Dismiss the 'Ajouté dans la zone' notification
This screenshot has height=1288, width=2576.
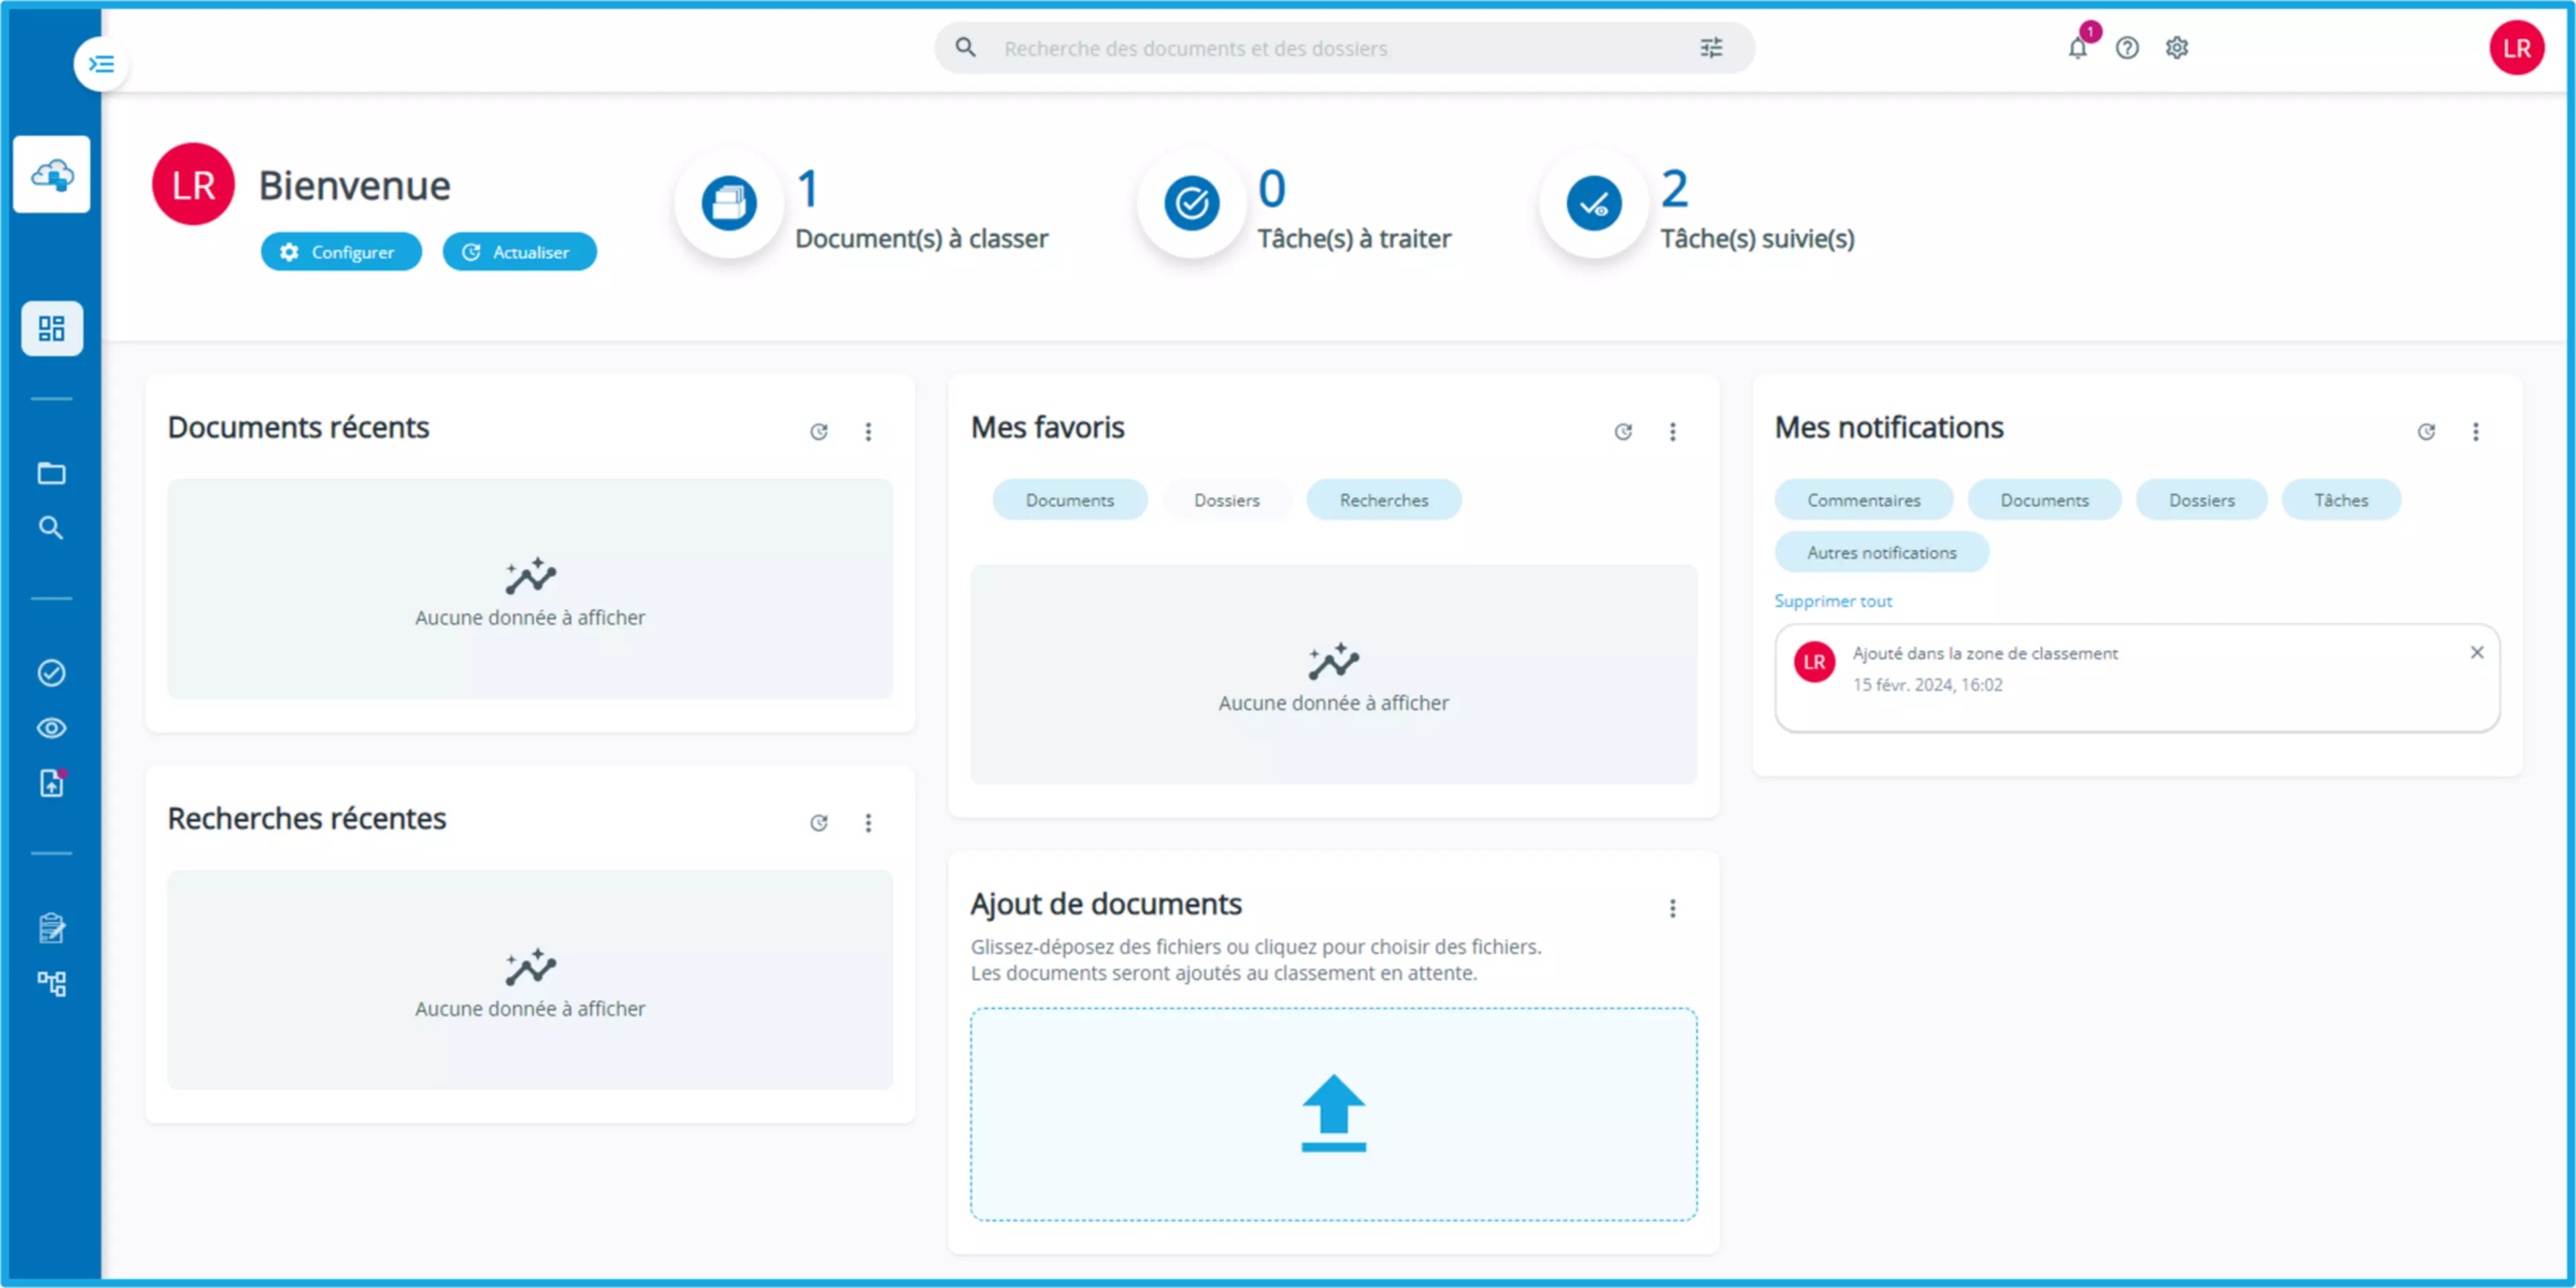(2477, 653)
